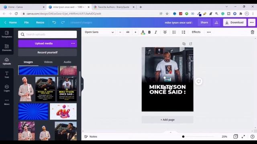The image size is (257, 144).
Task: Click the design title field
Action: (x=179, y=22)
